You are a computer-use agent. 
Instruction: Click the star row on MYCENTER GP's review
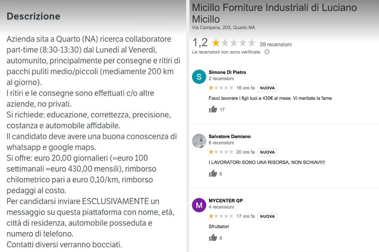tap(222, 217)
